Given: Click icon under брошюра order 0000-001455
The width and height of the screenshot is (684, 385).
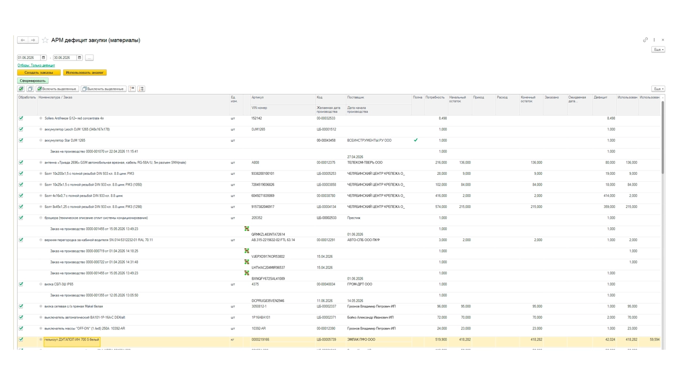Looking at the screenshot, I should point(247,229).
